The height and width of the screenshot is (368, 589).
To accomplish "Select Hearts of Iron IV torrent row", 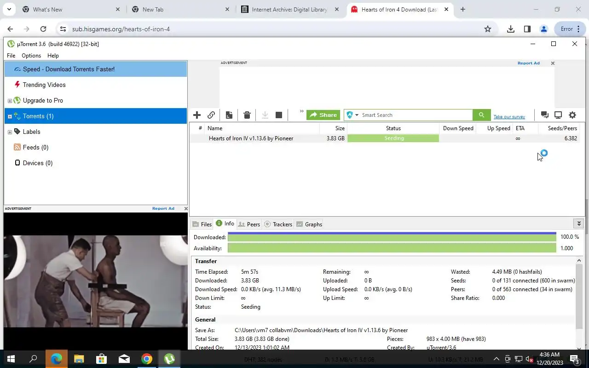I will click(x=385, y=138).
